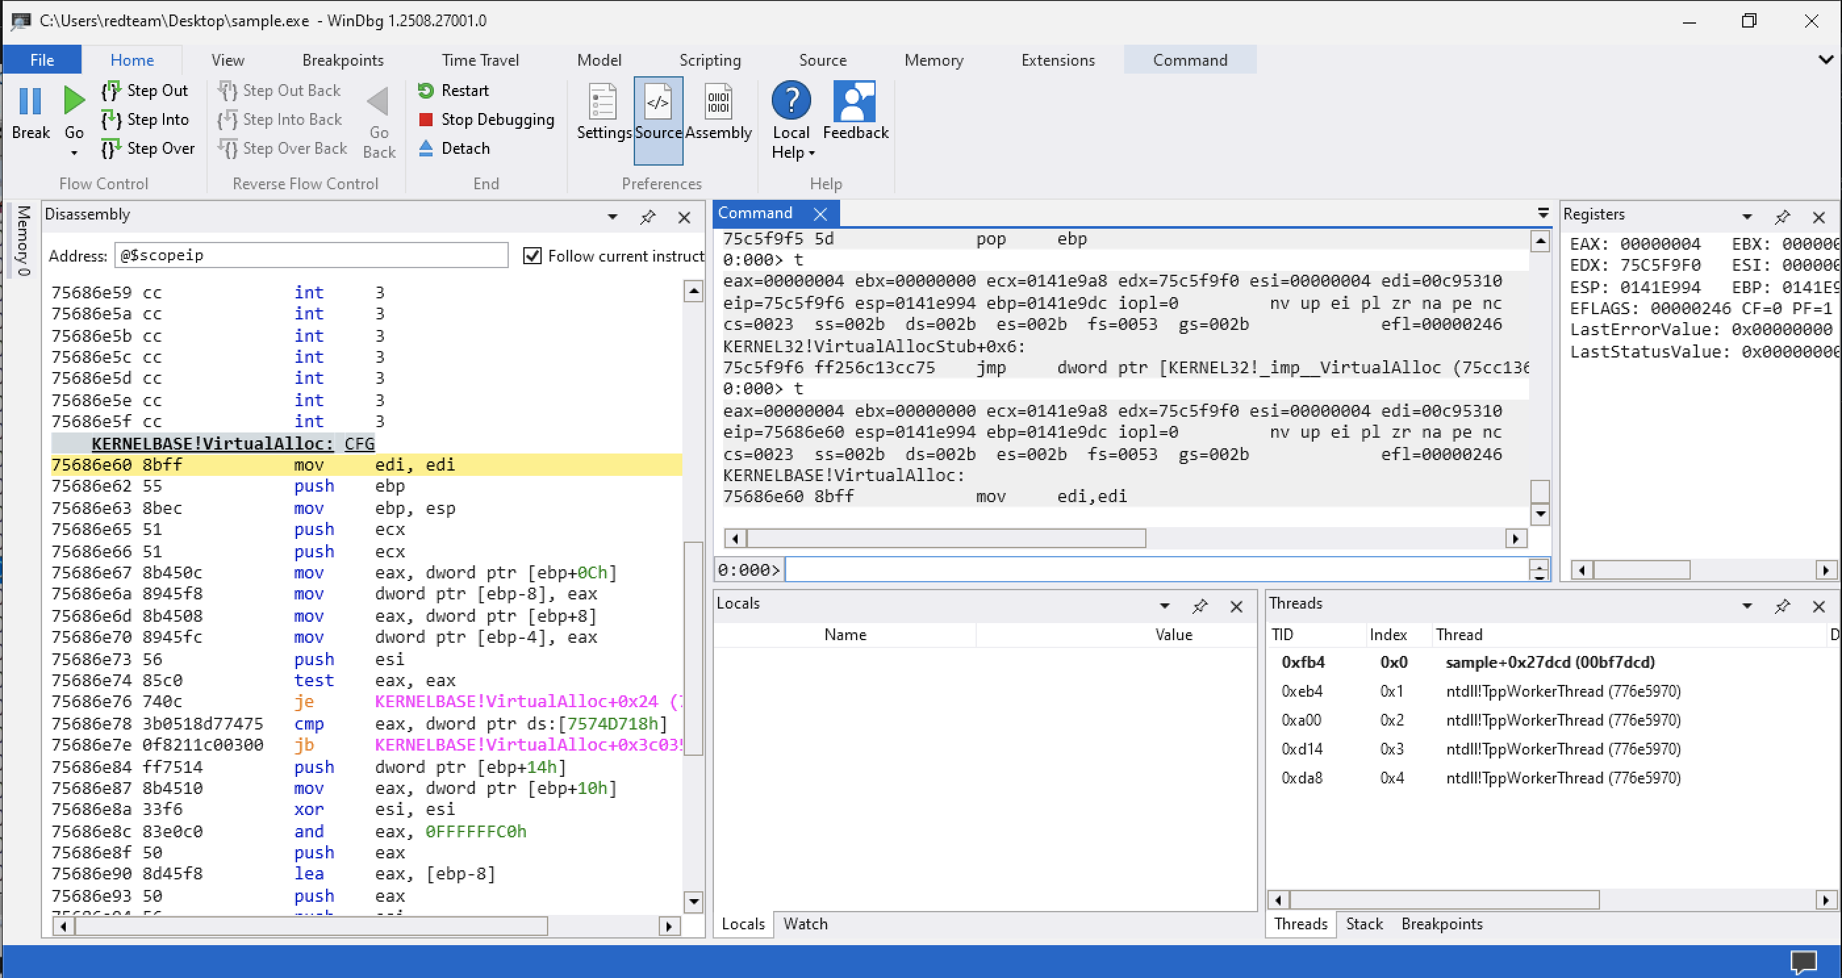The width and height of the screenshot is (1842, 978).
Task: Open the Memory ribbon tab
Action: pos(933,60)
